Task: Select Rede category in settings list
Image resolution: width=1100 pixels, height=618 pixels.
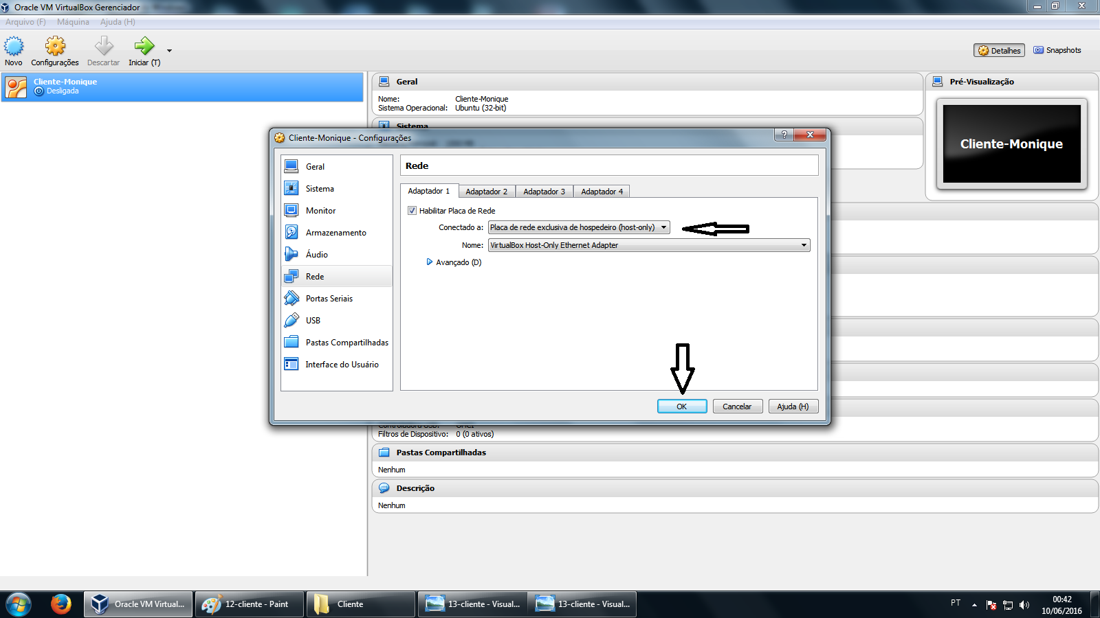Action: pos(337,276)
